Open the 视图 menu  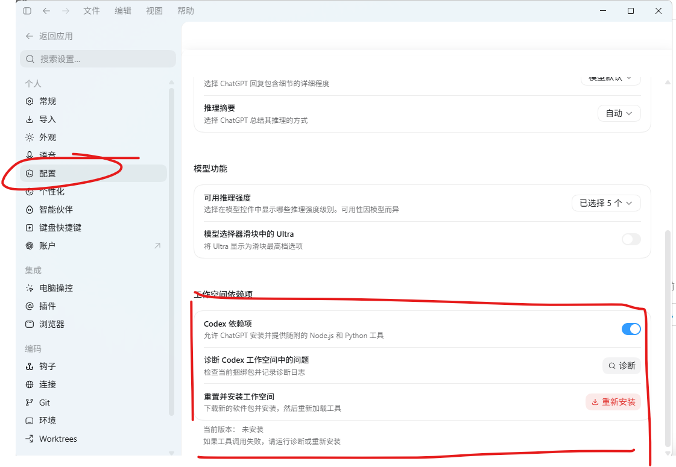point(154,11)
